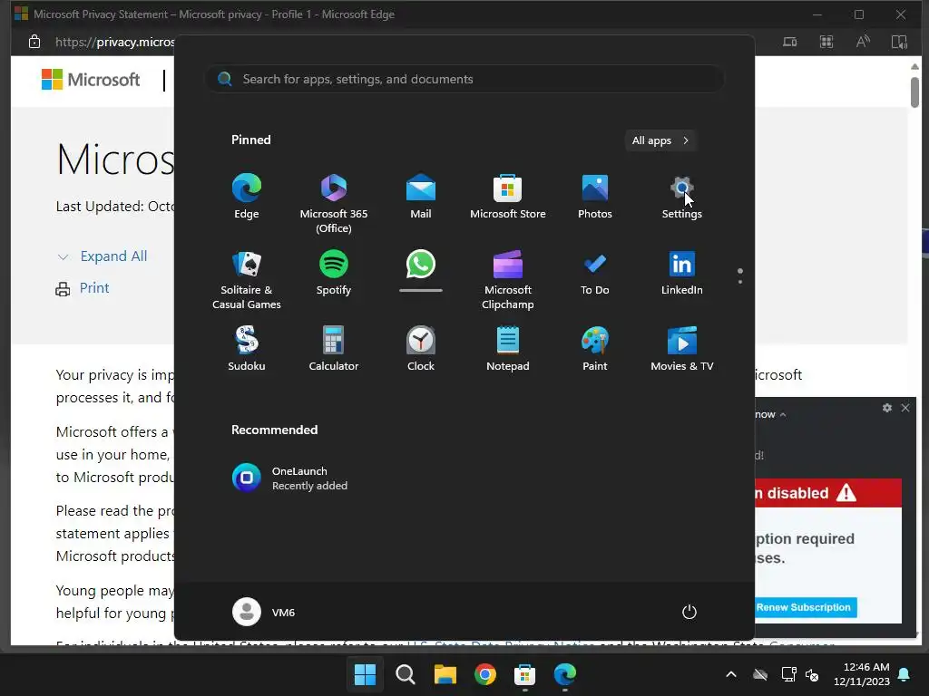Open Calculator app

point(334,349)
